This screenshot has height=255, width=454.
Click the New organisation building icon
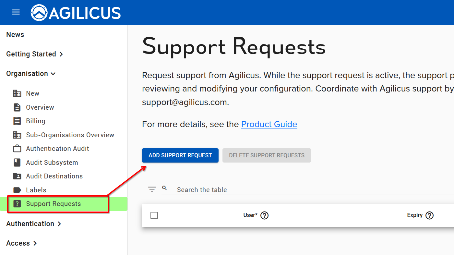pos(17,93)
